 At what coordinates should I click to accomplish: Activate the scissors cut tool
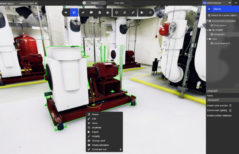click(125, 13)
